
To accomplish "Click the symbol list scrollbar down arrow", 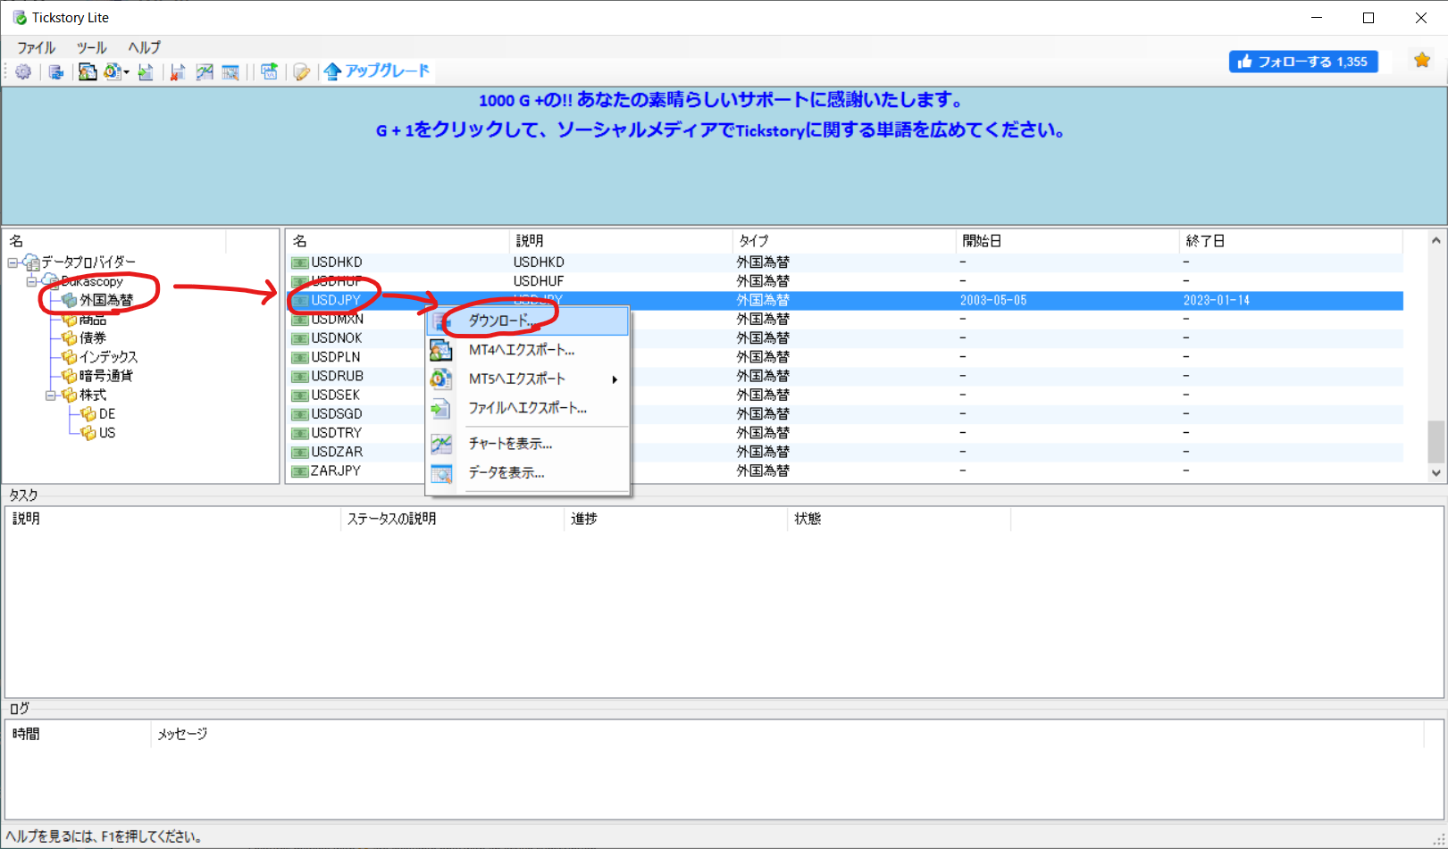I will (1436, 473).
